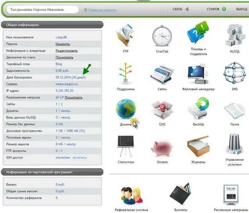Click Редактировать for owner information
Viewport: 249px width, 213px height.
pos(67,51)
